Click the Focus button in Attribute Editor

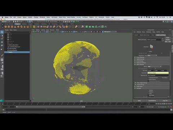pos(168,38)
